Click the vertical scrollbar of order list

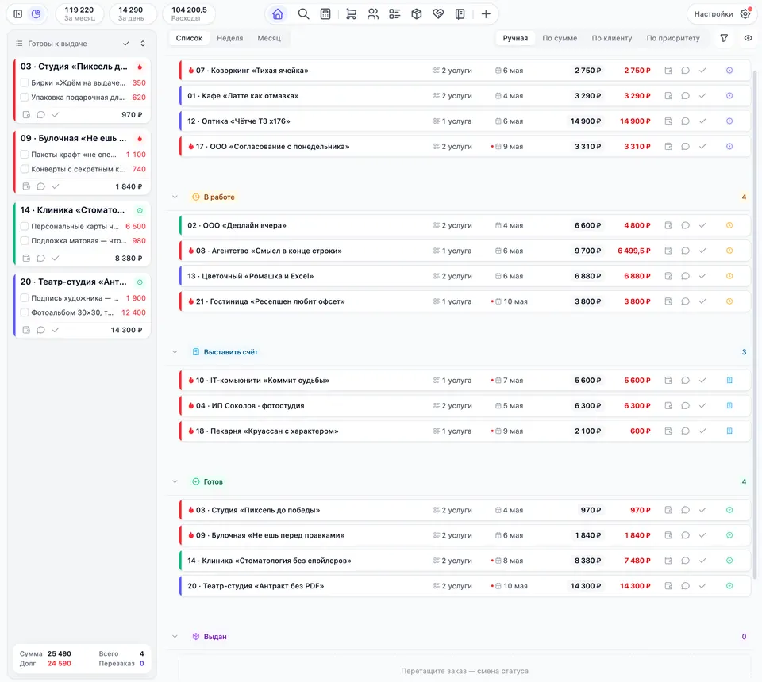click(x=755, y=324)
